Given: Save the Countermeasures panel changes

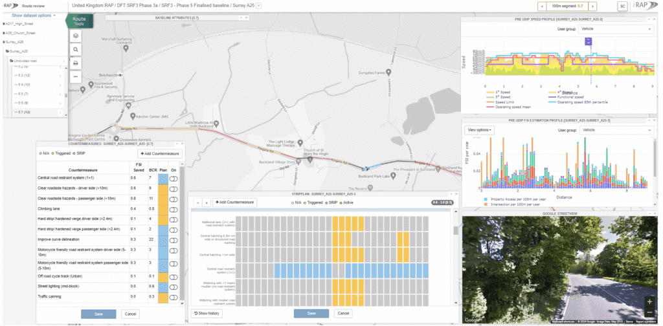Looking at the screenshot, I should coord(98,314).
